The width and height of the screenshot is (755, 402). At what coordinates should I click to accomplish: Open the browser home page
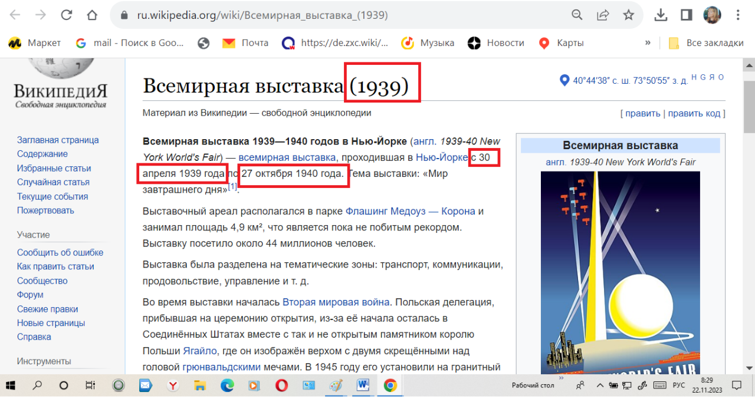coord(92,15)
